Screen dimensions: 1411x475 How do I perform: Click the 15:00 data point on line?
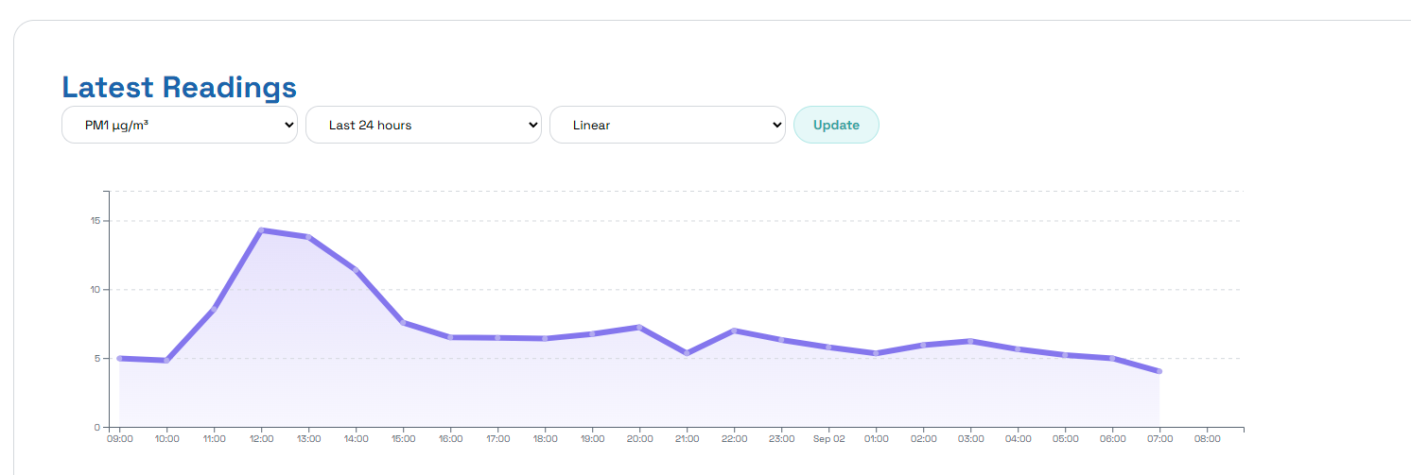coord(403,322)
